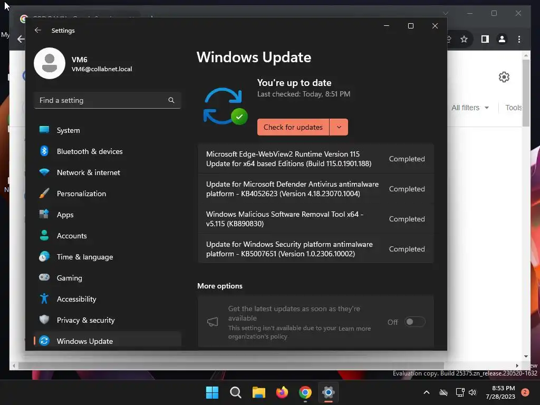Select the Defender Antivirus KB4052623 update entry
This screenshot has height=405, width=540.
pyautogui.click(x=315, y=189)
